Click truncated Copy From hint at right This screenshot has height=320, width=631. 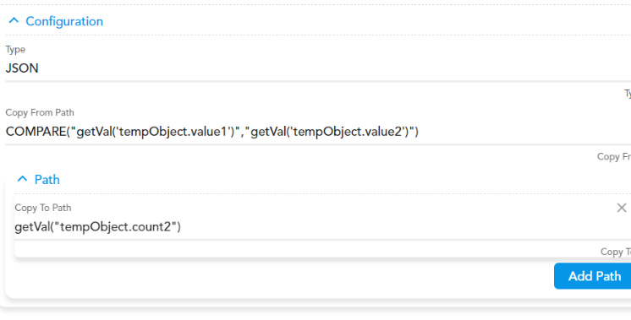[x=614, y=157]
